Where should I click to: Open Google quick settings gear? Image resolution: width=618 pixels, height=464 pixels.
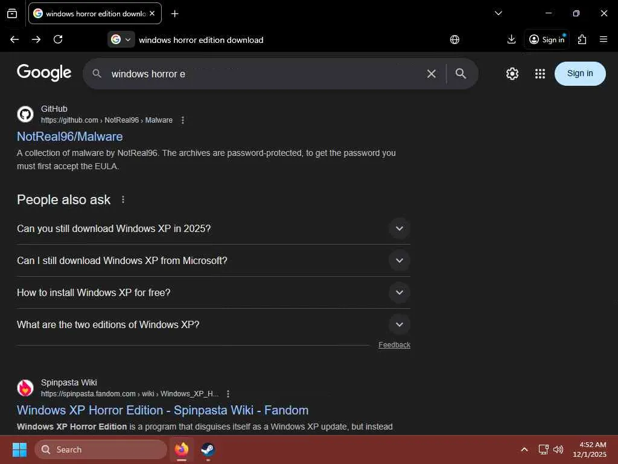tap(512, 73)
